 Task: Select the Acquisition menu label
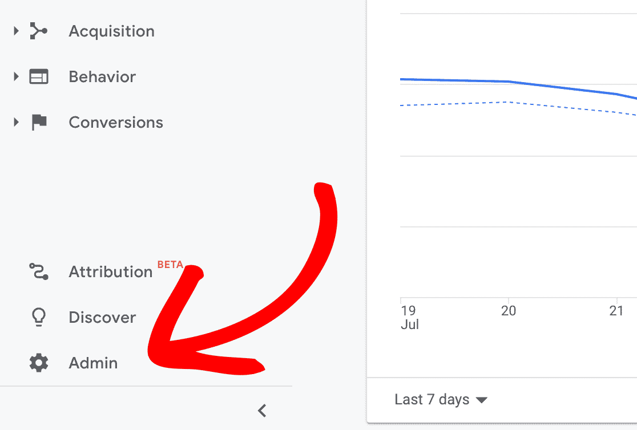111,31
